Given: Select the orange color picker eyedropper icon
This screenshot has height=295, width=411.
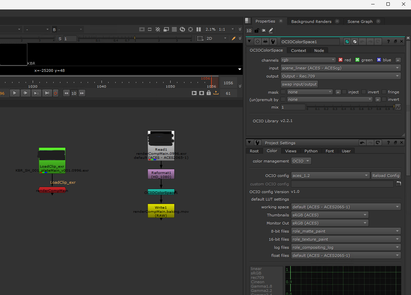Looking at the screenshot, I should click(x=234, y=38).
